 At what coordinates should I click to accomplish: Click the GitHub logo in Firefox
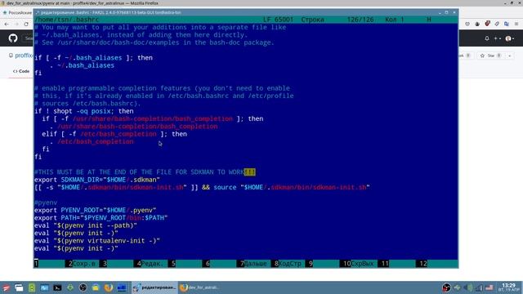click(13, 38)
